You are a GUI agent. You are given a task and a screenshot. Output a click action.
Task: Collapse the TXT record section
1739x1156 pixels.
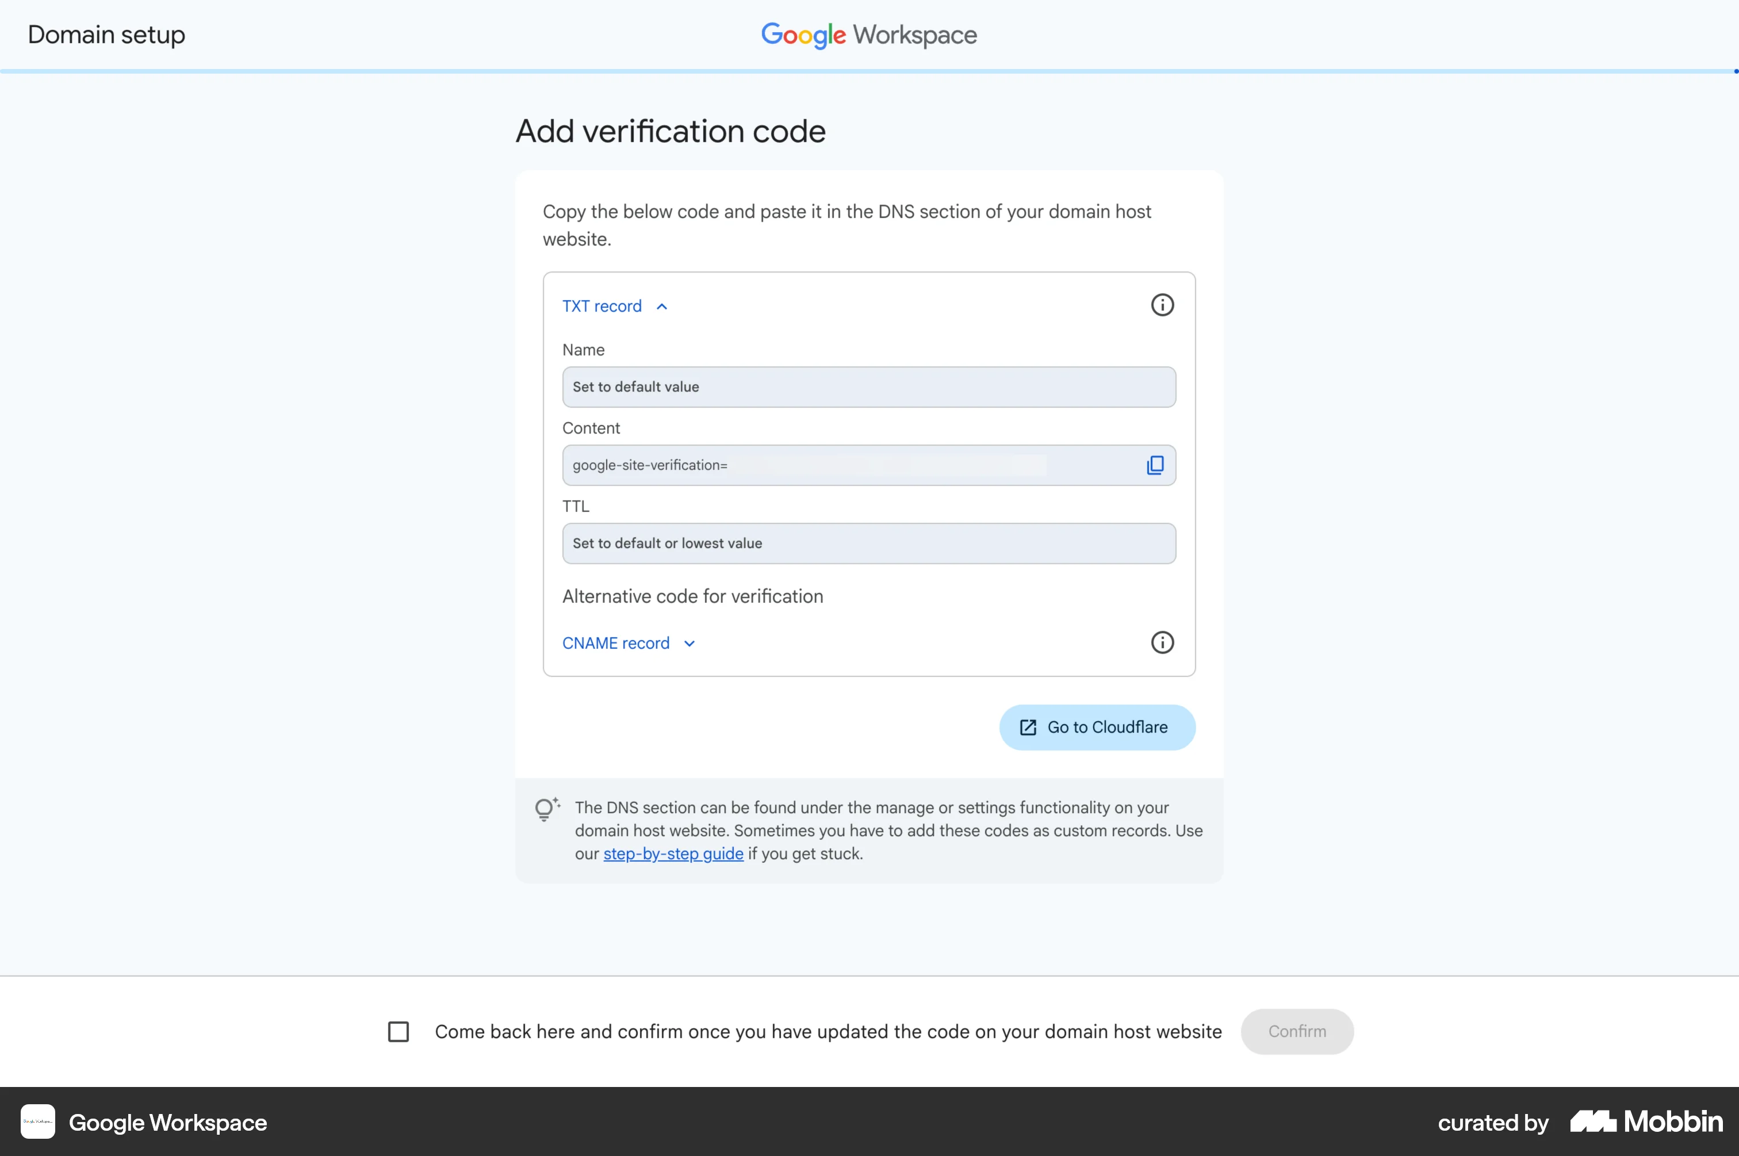(x=615, y=306)
